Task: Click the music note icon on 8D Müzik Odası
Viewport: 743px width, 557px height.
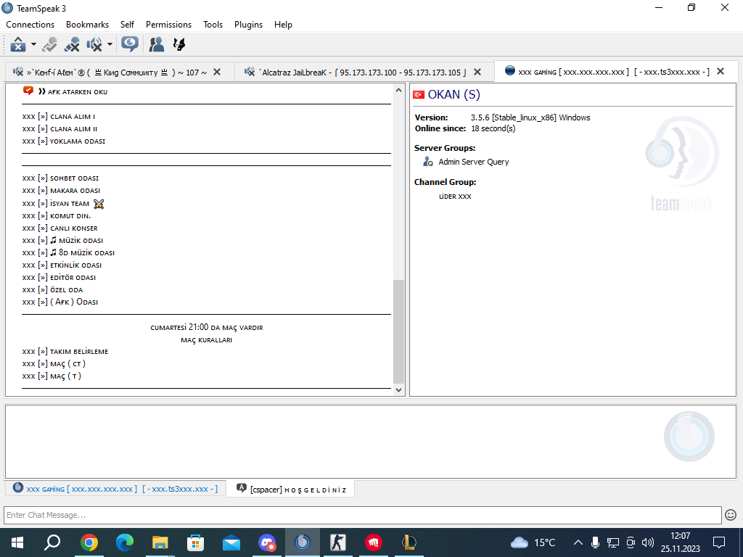Action: 53,252
